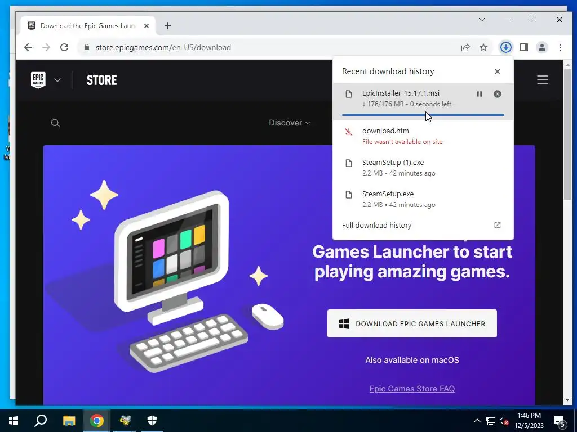Open the network status tray icon

(x=490, y=421)
